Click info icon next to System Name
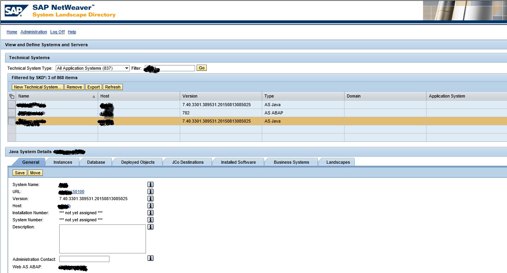The height and width of the screenshot is (273, 507). tap(150, 184)
